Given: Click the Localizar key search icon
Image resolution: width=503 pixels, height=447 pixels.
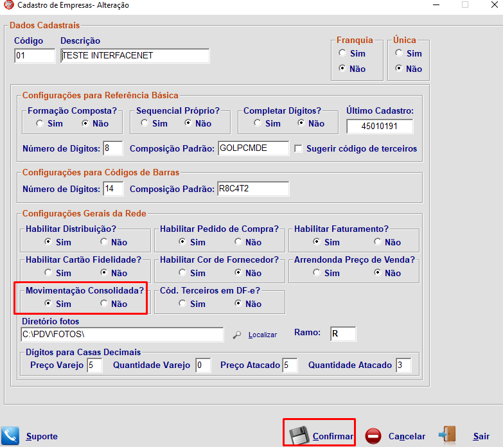Looking at the screenshot, I should click(x=237, y=335).
